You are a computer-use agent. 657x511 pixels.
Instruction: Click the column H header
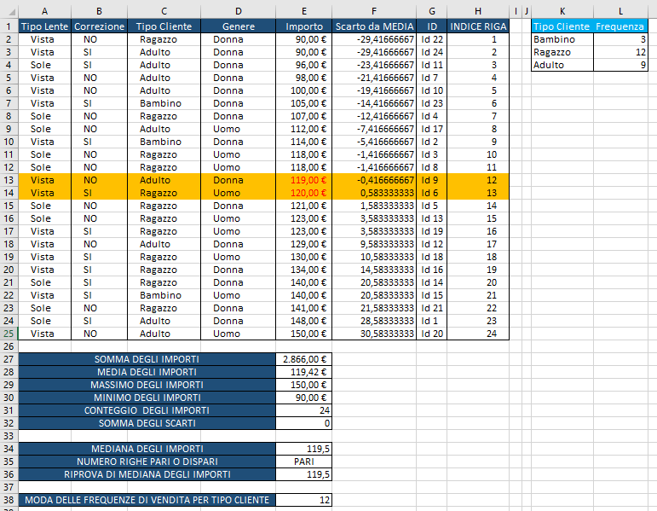(x=478, y=10)
